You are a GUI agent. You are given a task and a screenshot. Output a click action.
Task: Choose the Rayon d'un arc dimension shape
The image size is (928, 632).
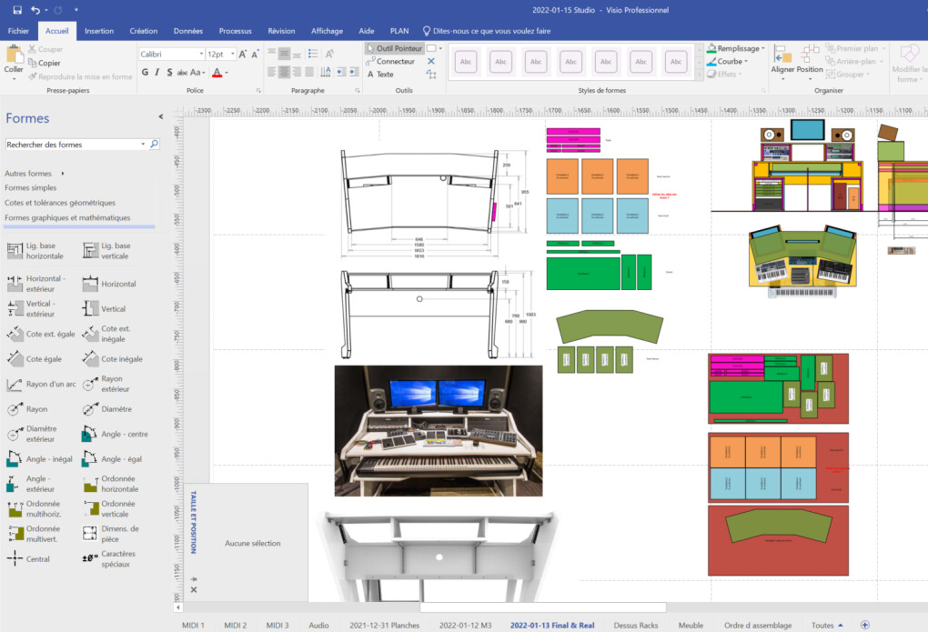[x=42, y=384]
